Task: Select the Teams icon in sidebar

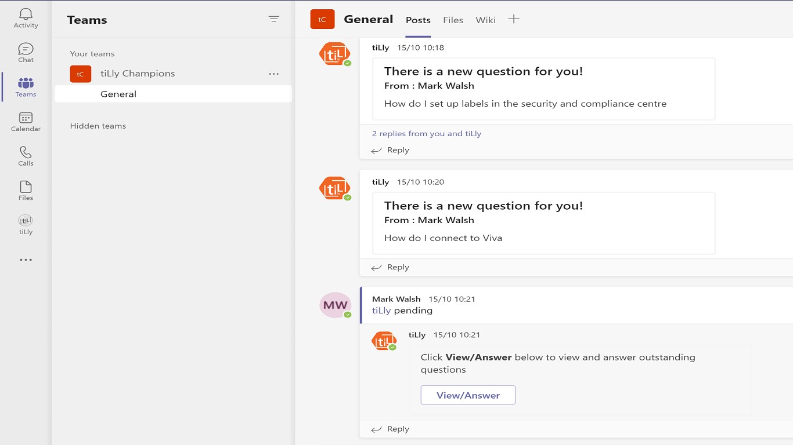Action: (26, 87)
